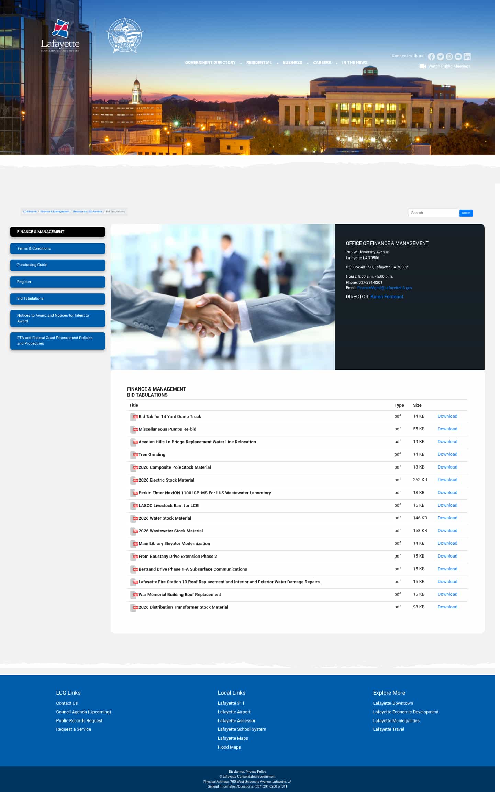Open Contact Us footer link

tap(67, 703)
